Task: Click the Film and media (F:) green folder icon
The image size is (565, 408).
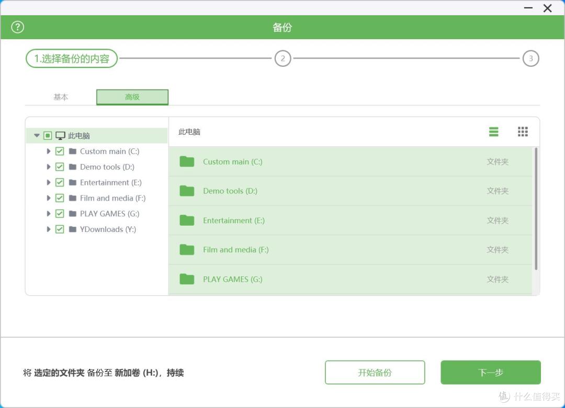Action: (187, 249)
